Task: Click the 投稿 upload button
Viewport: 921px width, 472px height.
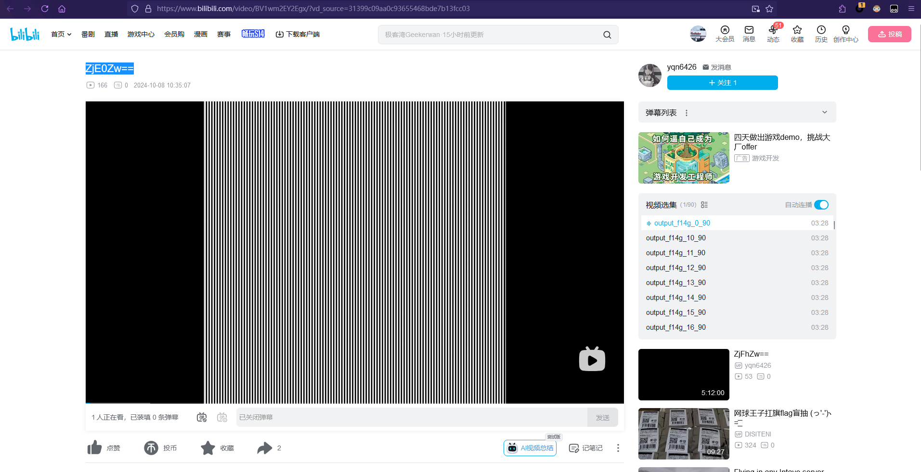Action: (890, 34)
